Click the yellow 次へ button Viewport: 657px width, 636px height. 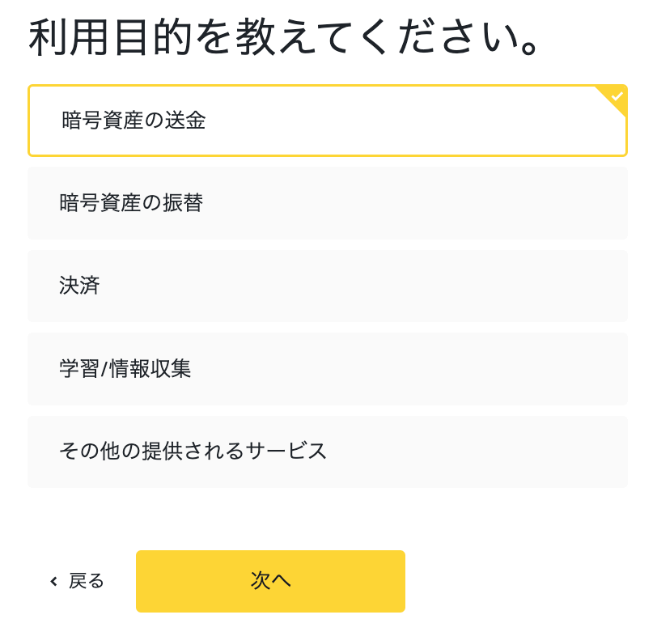point(271,581)
